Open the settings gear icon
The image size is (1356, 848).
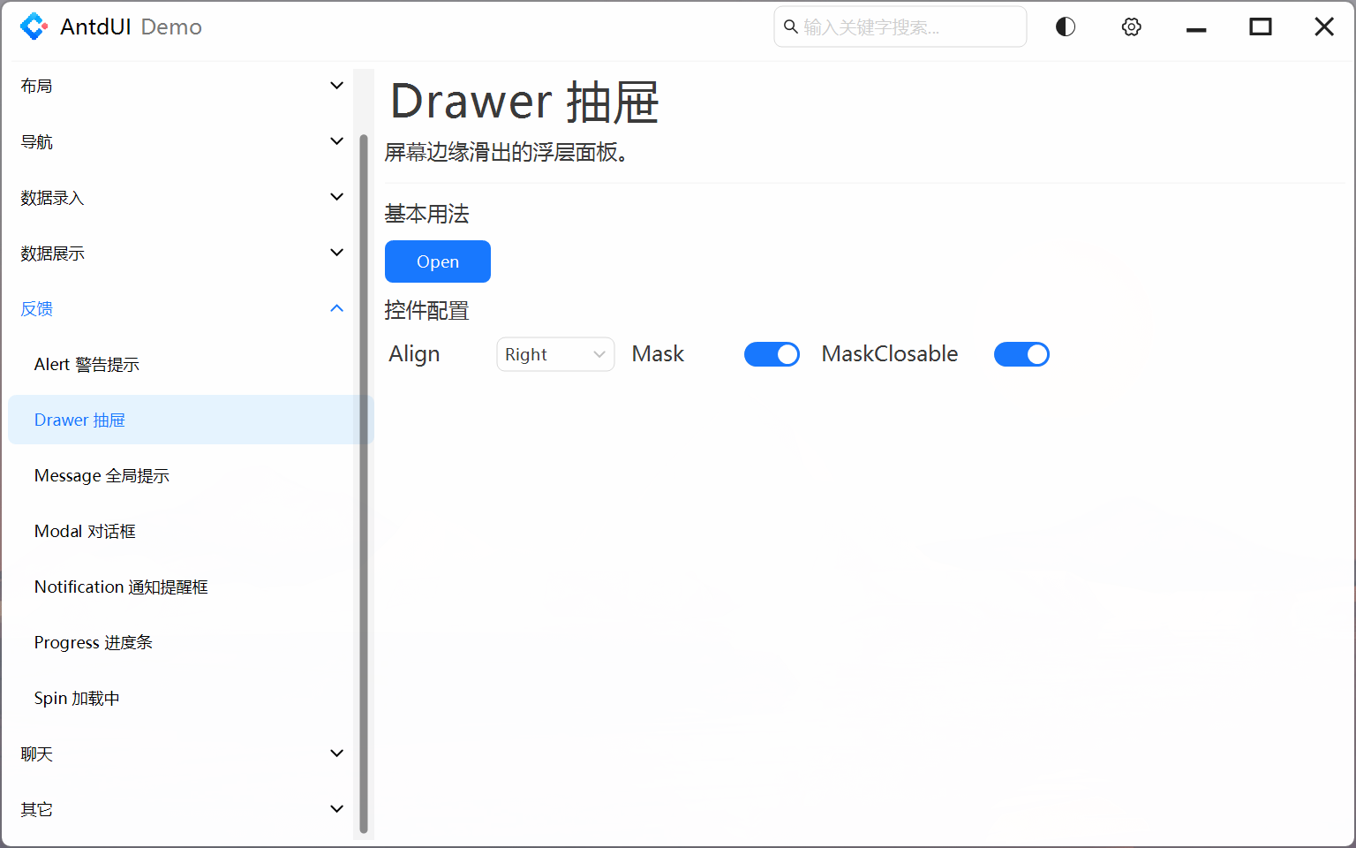click(1131, 26)
